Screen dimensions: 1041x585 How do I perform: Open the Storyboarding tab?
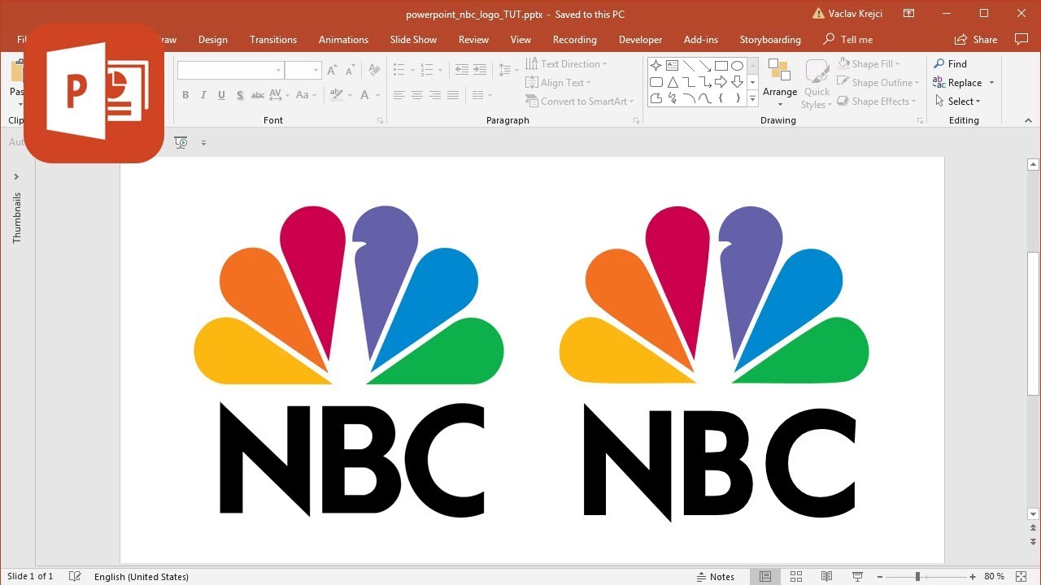point(770,39)
